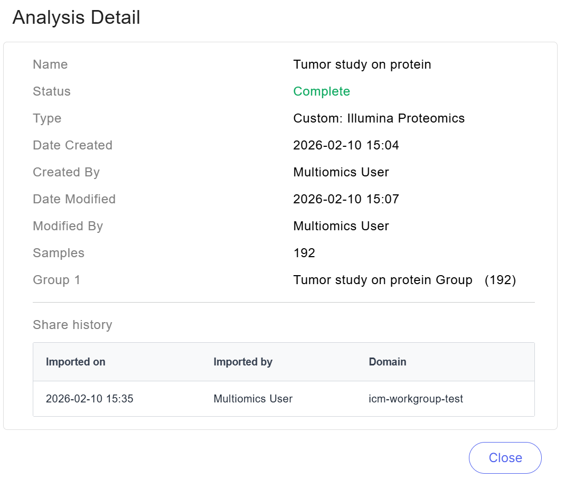The width and height of the screenshot is (565, 479).
Task: Click the Domain column header
Action: [x=388, y=362]
